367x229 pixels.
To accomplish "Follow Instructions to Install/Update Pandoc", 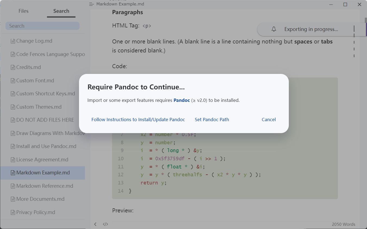I will point(138,120).
